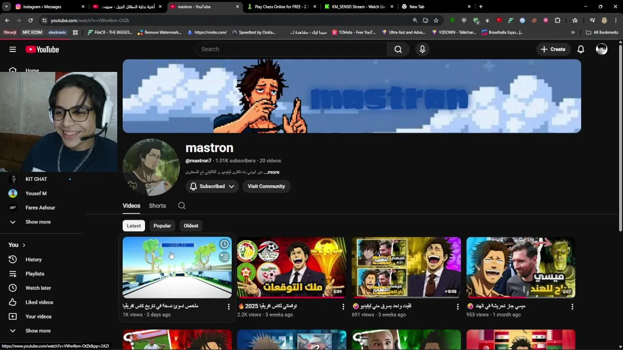Viewport: 623px width, 350px height.
Task: Switch to the Shorts tab
Action: pos(157,206)
